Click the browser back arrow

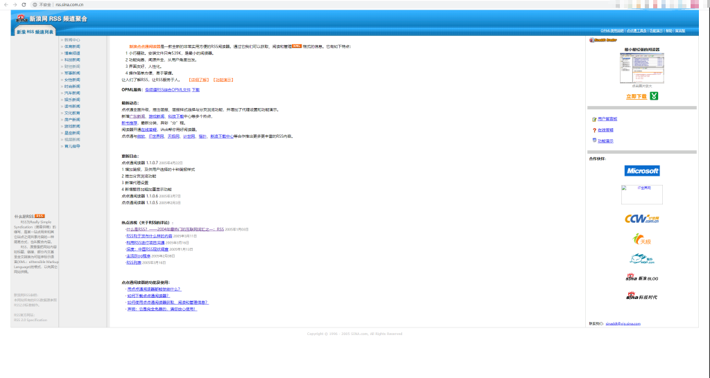click(6, 4)
